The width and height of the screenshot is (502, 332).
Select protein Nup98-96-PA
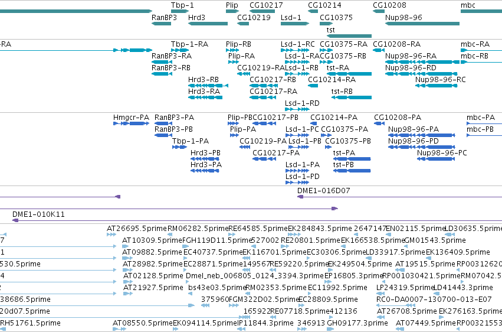pyautogui.click(x=421, y=135)
